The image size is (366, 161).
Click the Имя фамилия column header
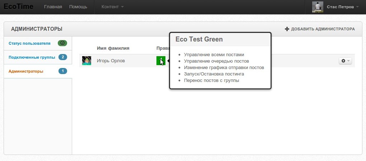[x=113, y=48]
